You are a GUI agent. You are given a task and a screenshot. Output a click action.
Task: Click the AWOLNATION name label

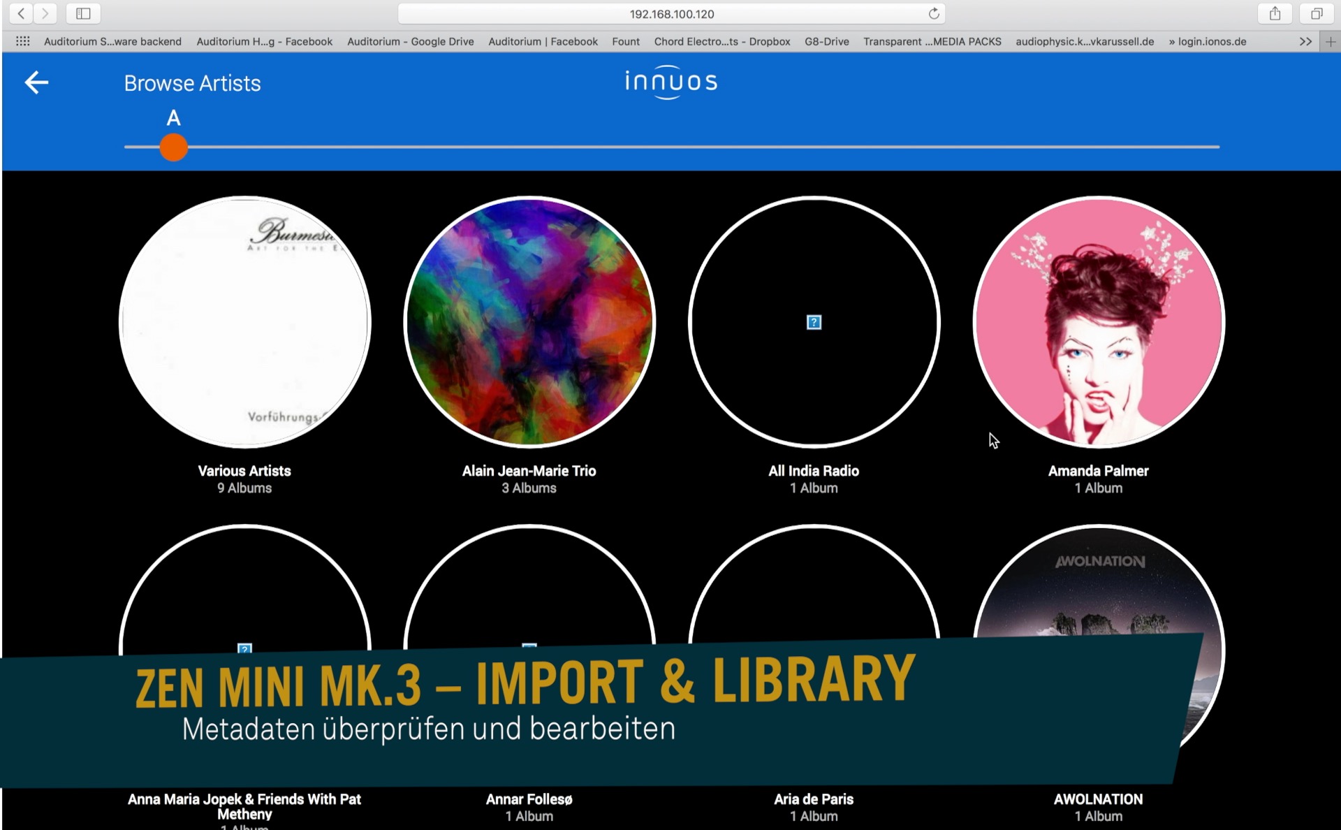[x=1099, y=799]
